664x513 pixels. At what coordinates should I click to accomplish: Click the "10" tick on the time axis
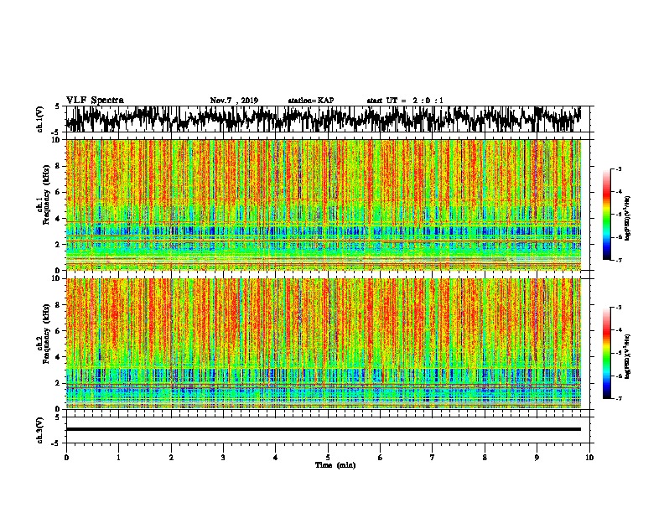[589, 458]
